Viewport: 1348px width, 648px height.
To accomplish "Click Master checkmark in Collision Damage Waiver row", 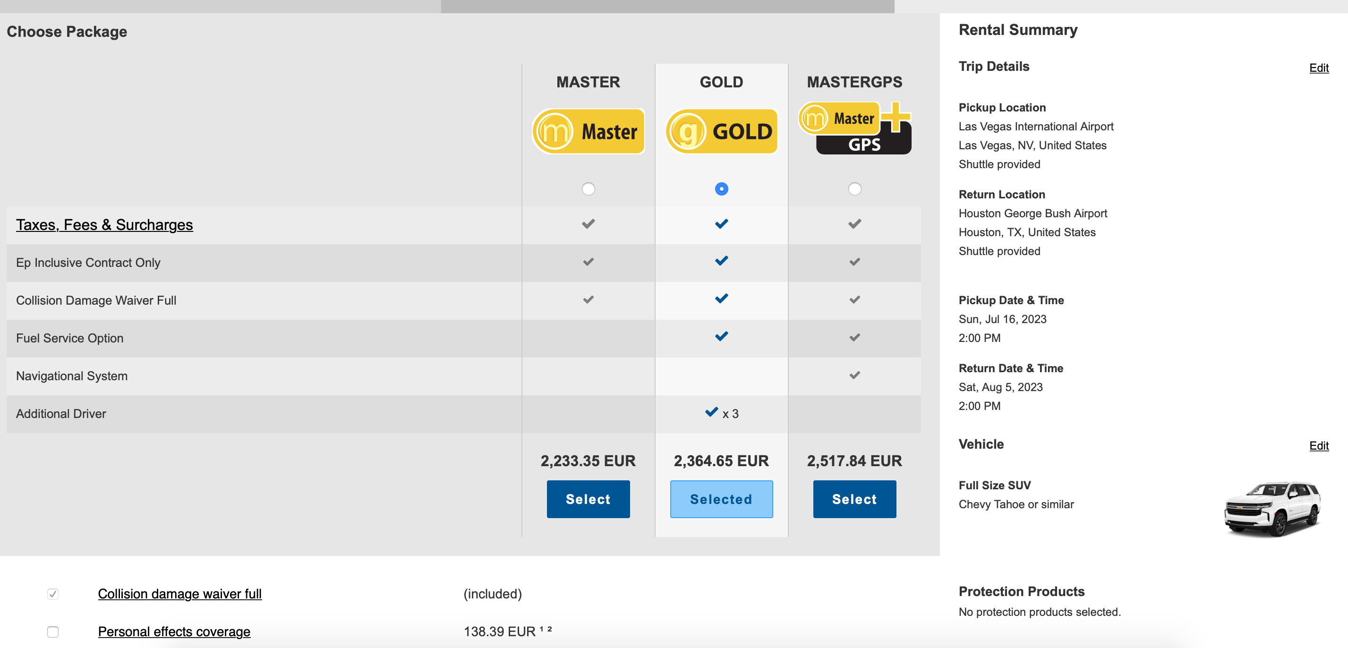I will coord(588,299).
